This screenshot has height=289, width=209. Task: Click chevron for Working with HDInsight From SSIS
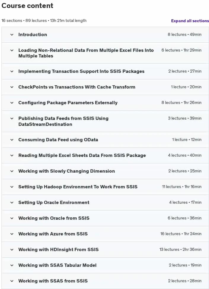(x=12, y=250)
